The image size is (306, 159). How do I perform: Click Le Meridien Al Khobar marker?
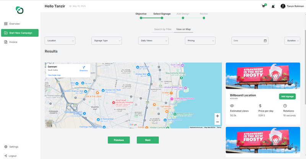pos(172,99)
